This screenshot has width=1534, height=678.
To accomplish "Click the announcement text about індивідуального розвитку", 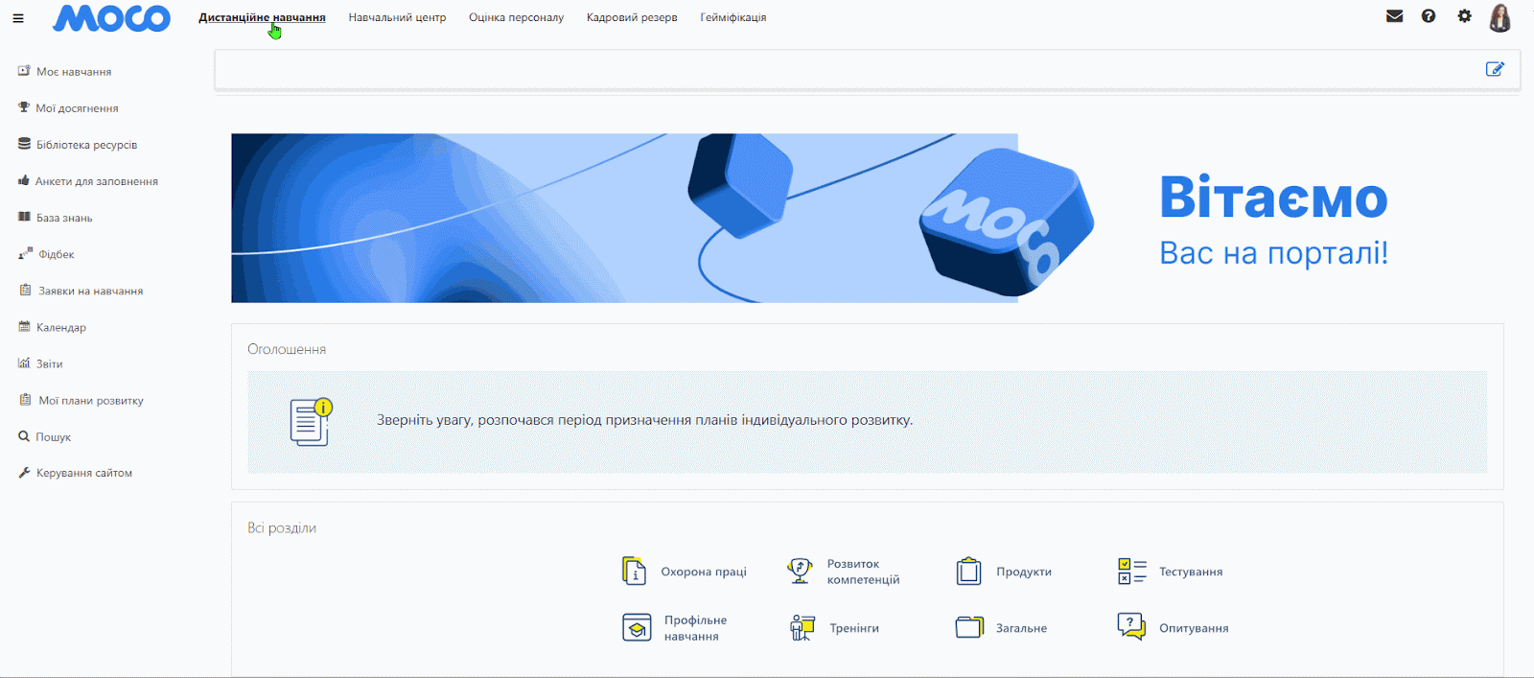I will click(644, 420).
